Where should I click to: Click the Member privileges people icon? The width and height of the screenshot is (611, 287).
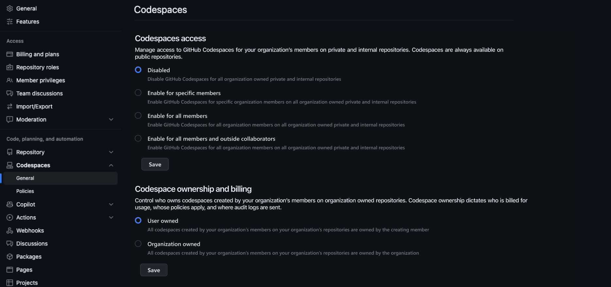[x=10, y=80]
